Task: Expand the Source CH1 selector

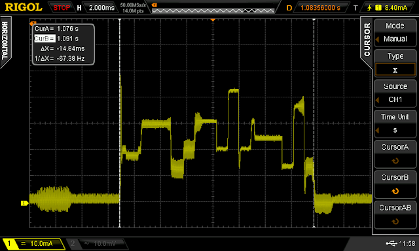Action: coord(395,93)
